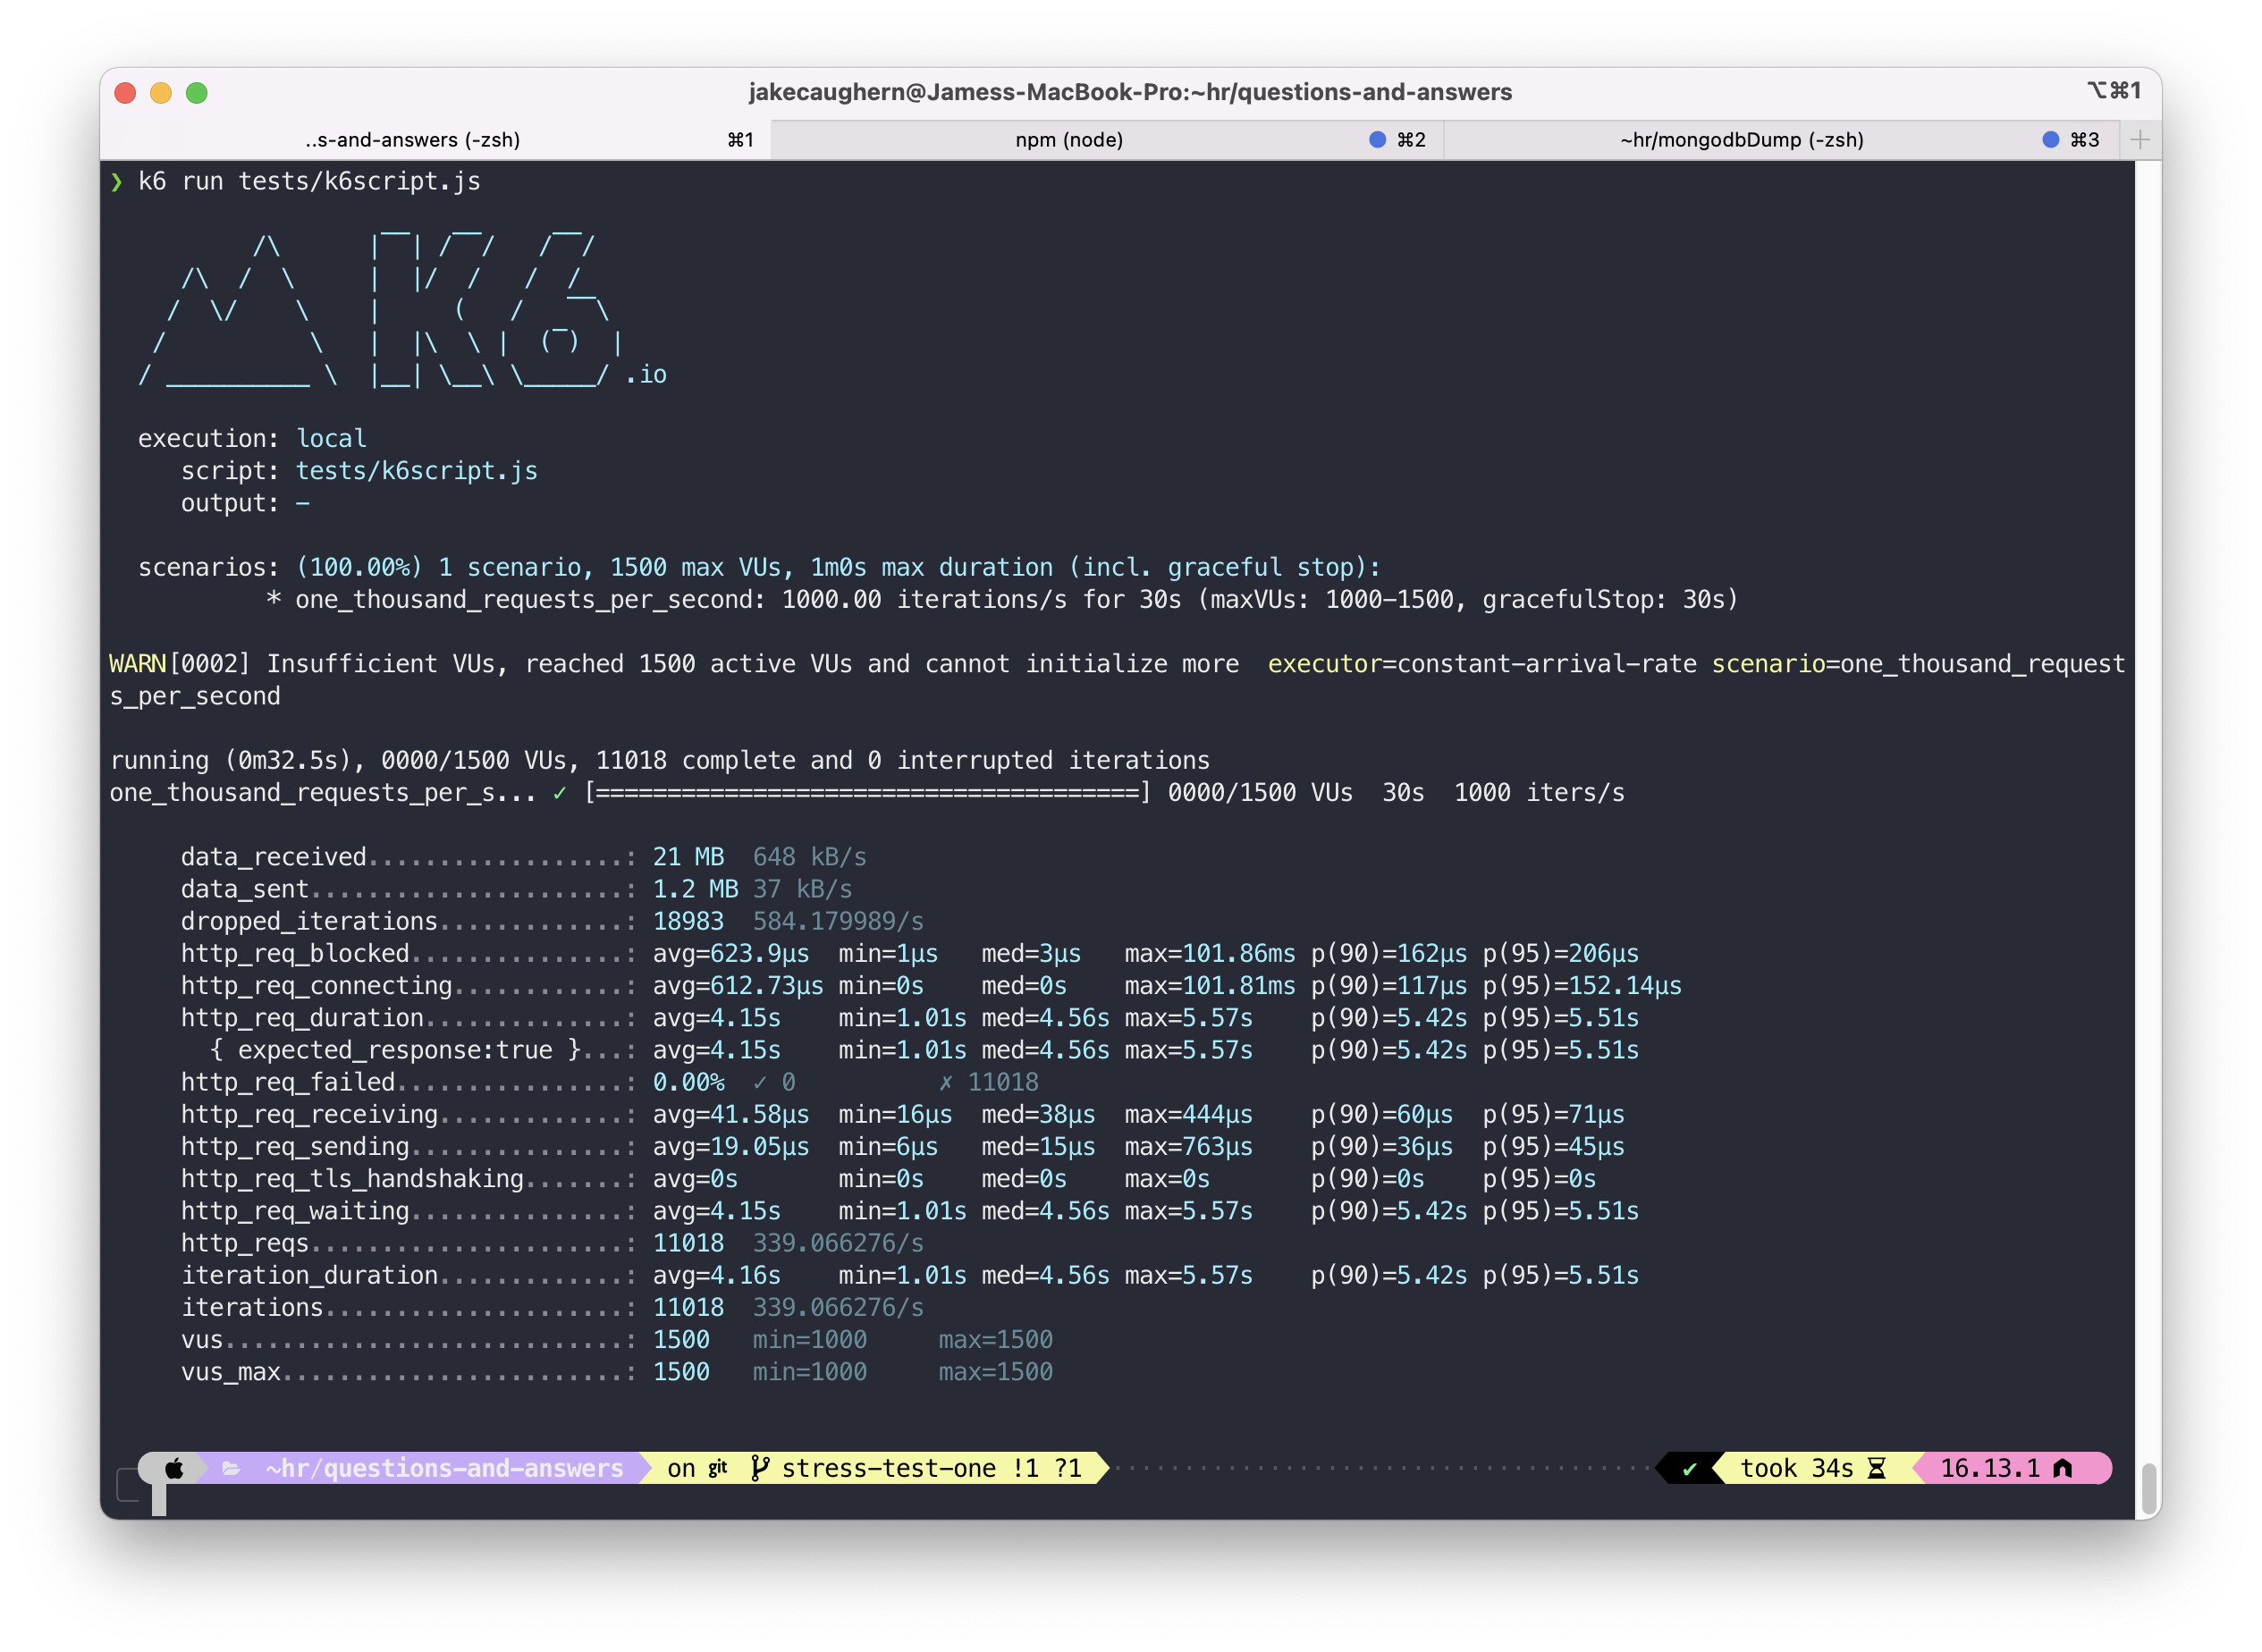This screenshot has height=1652, width=2262.
Task: Click the ~hr/questions-and-answers prompt path
Action: coord(444,1468)
